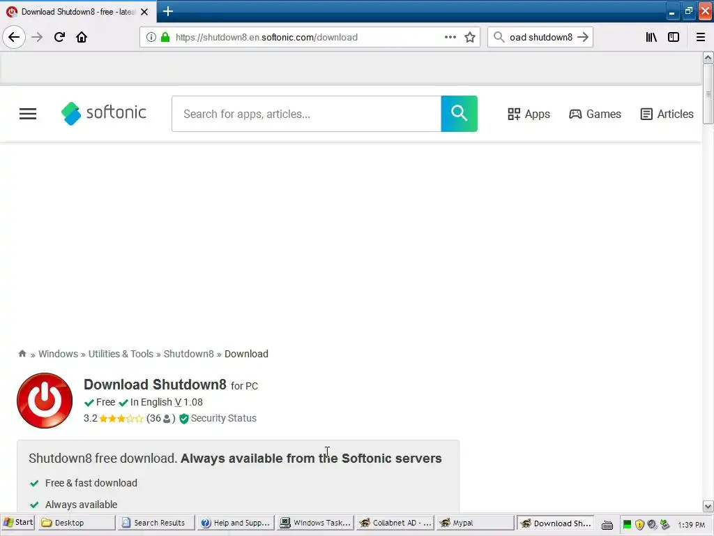Screen dimensions: 714x536
Task: Click the green task manager tray icon
Action: 627,525
